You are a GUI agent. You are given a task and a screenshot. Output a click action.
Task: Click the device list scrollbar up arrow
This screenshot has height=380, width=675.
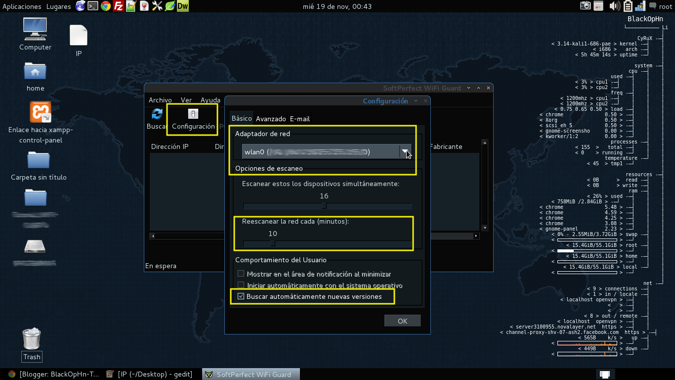pos(485,142)
